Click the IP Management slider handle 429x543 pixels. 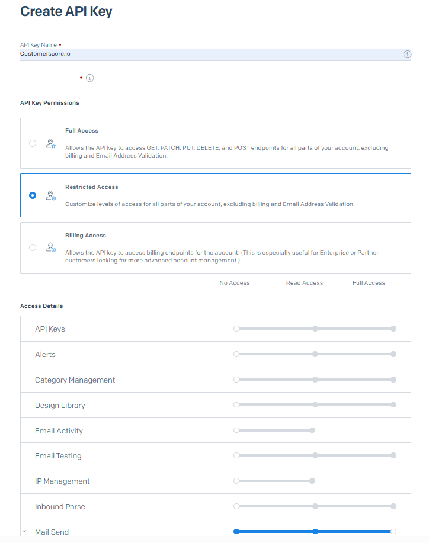coord(236,481)
